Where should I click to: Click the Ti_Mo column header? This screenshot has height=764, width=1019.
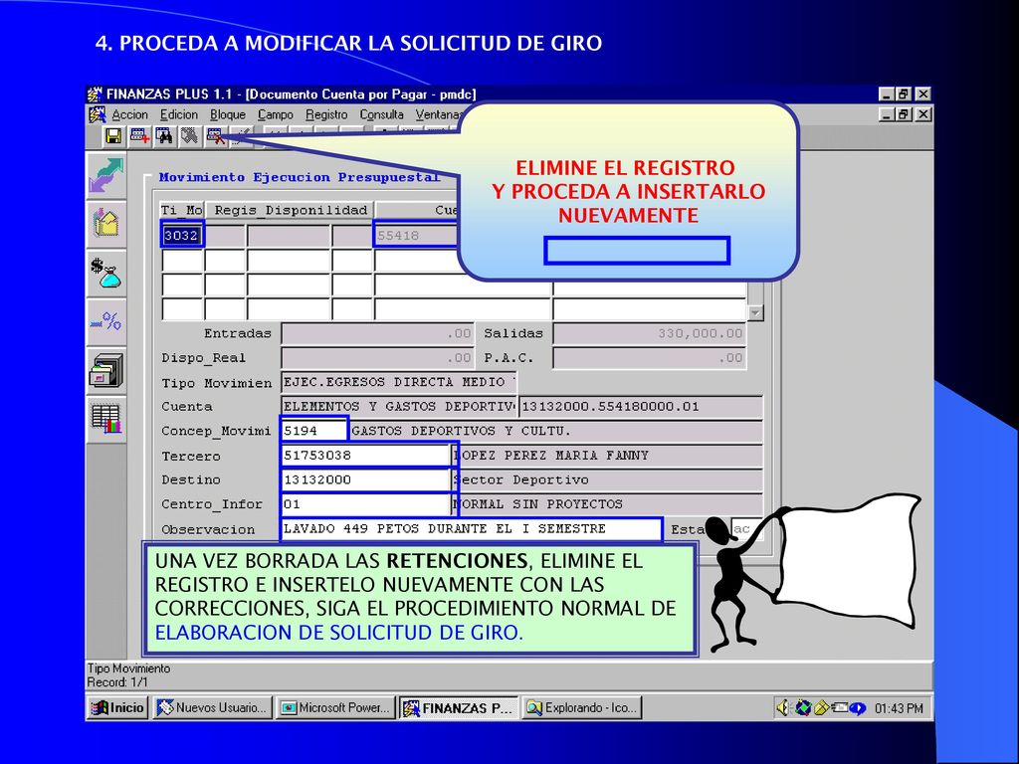pos(182,211)
